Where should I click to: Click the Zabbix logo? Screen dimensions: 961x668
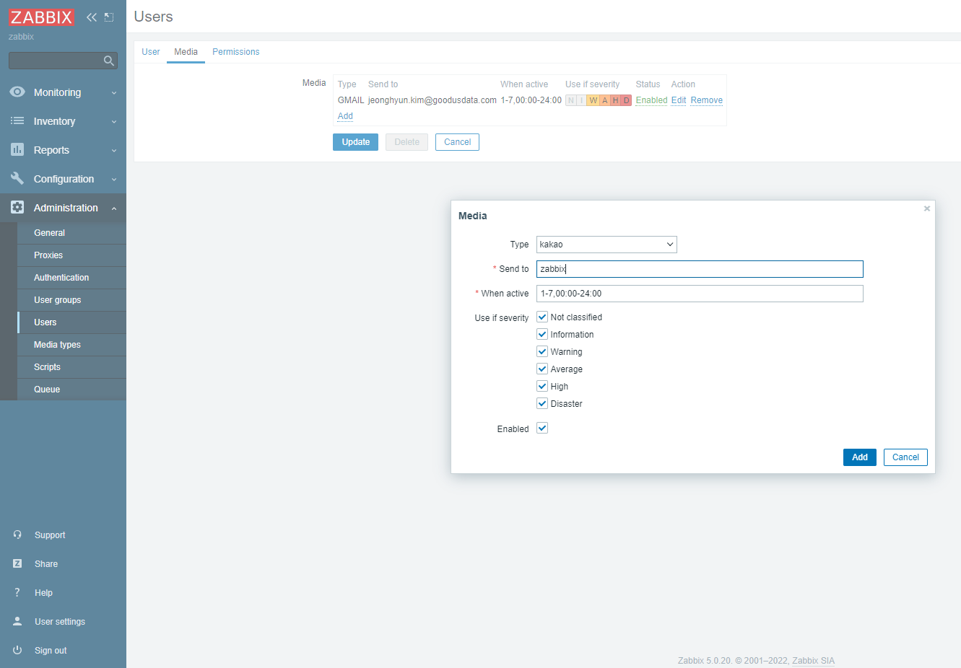point(42,17)
